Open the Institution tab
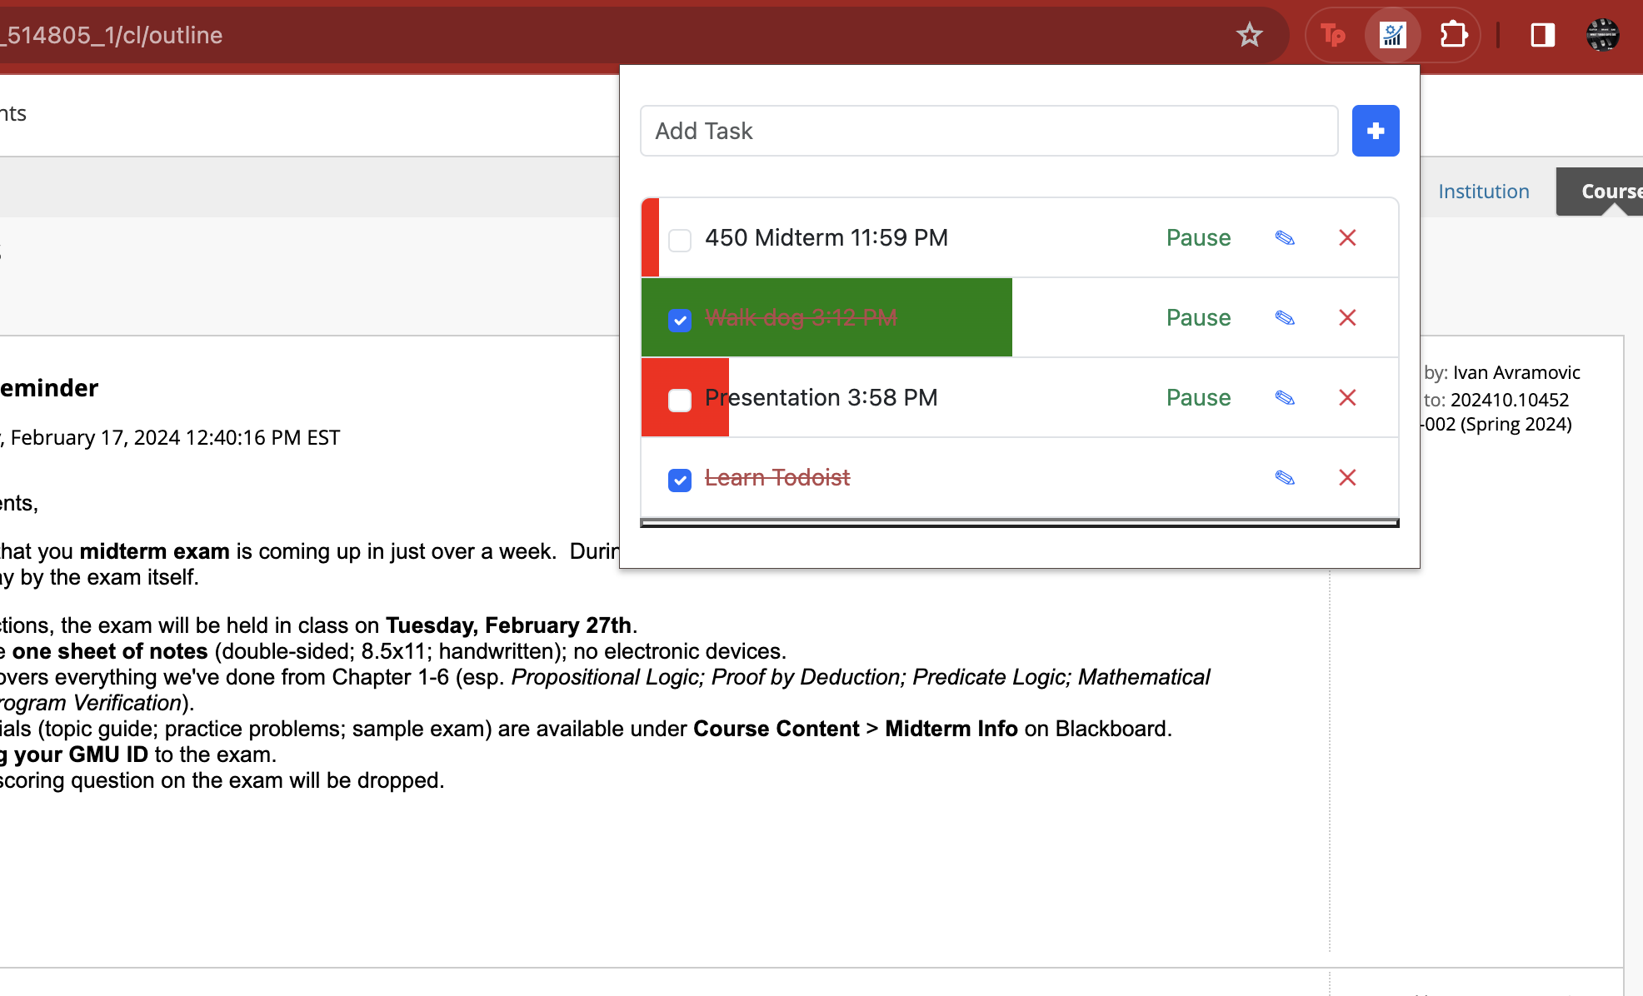The image size is (1643, 996). coord(1483,192)
